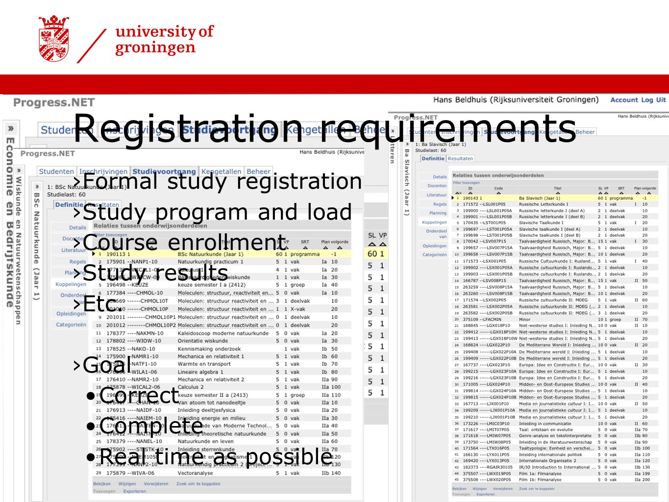Viewport: 669px width, 502px height.
Task: Click Exporteren below the BSc Natuurkunde table
Action: point(135,491)
